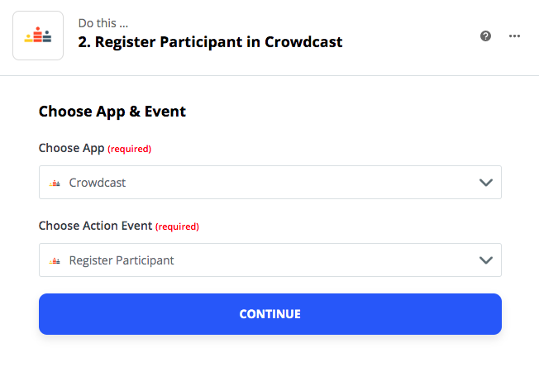Click the "Do this ..." label
The height and width of the screenshot is (367, 539).
coord(103,23)
